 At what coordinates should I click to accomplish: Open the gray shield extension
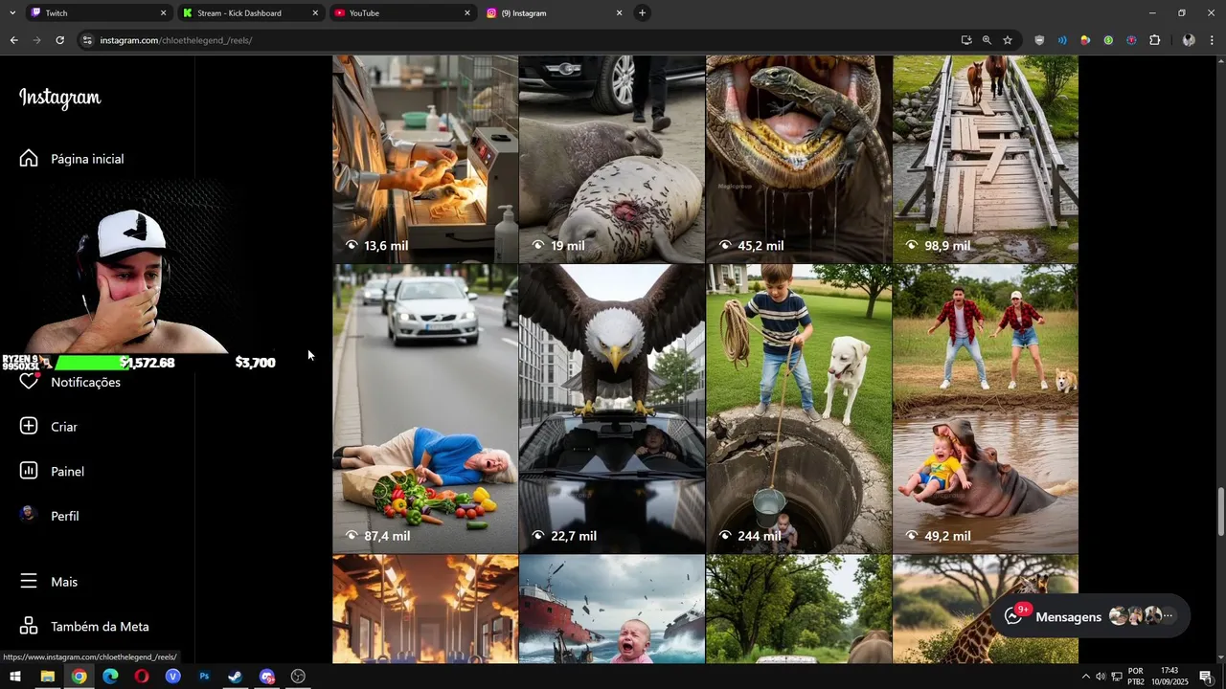coord(1039,40)
